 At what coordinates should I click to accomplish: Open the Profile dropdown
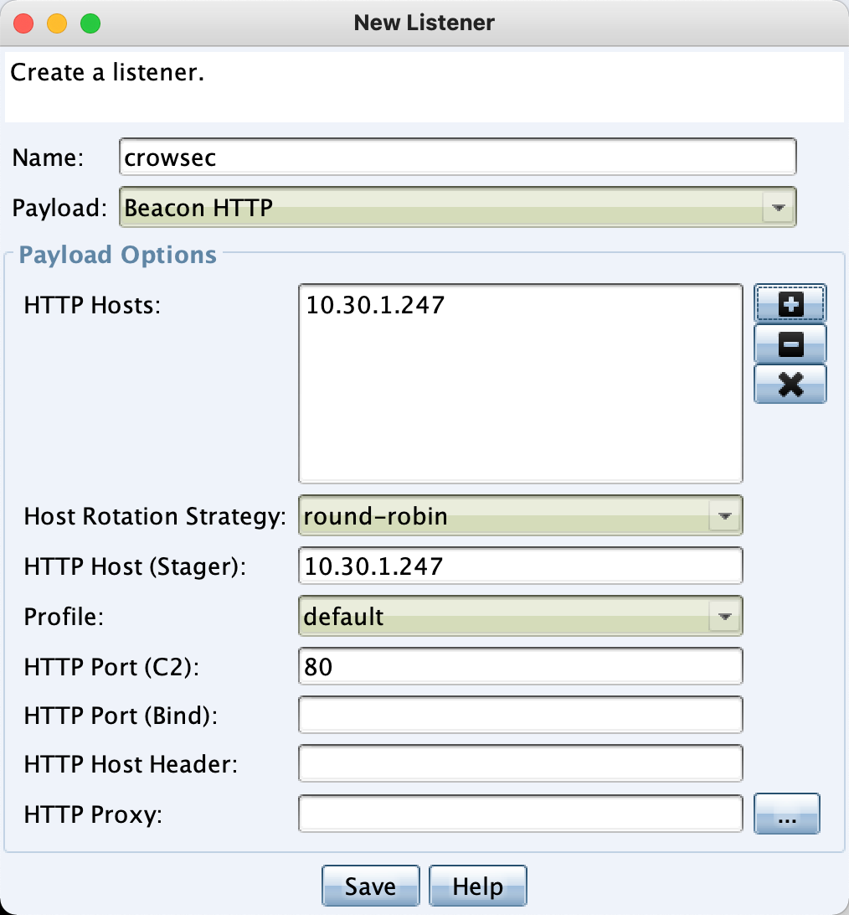(x=520, y=616)
